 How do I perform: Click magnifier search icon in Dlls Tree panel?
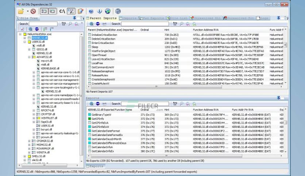(70, 24)
